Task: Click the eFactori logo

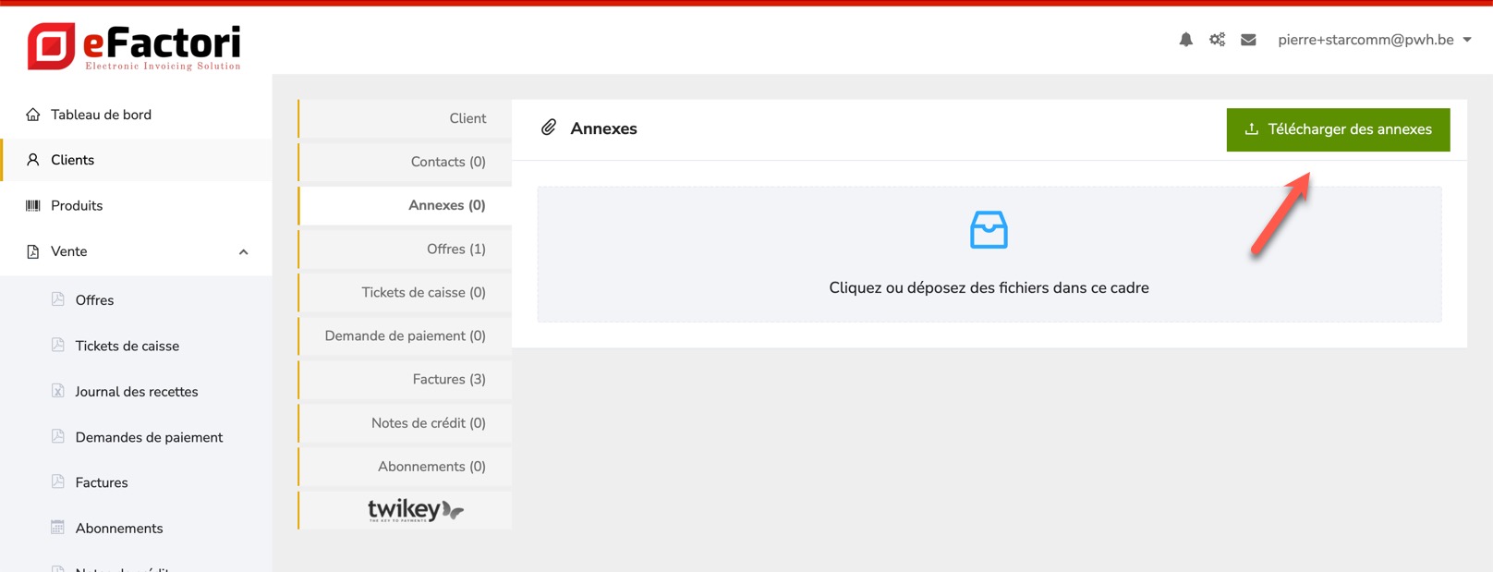Action: 135,46
